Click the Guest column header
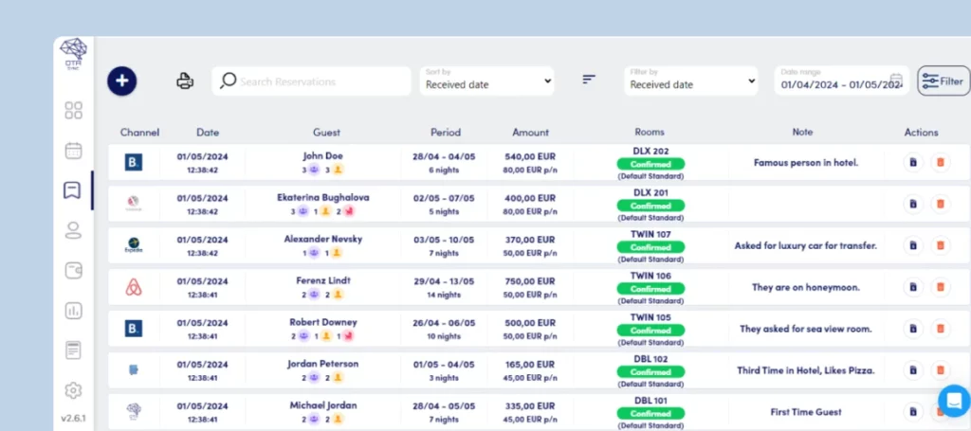This screenshot has height=431, width=971. click(326, 133)
